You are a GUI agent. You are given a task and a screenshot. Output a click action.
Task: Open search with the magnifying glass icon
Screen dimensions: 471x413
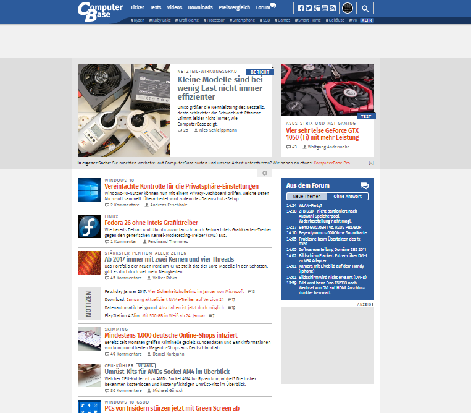click(365, 9)
